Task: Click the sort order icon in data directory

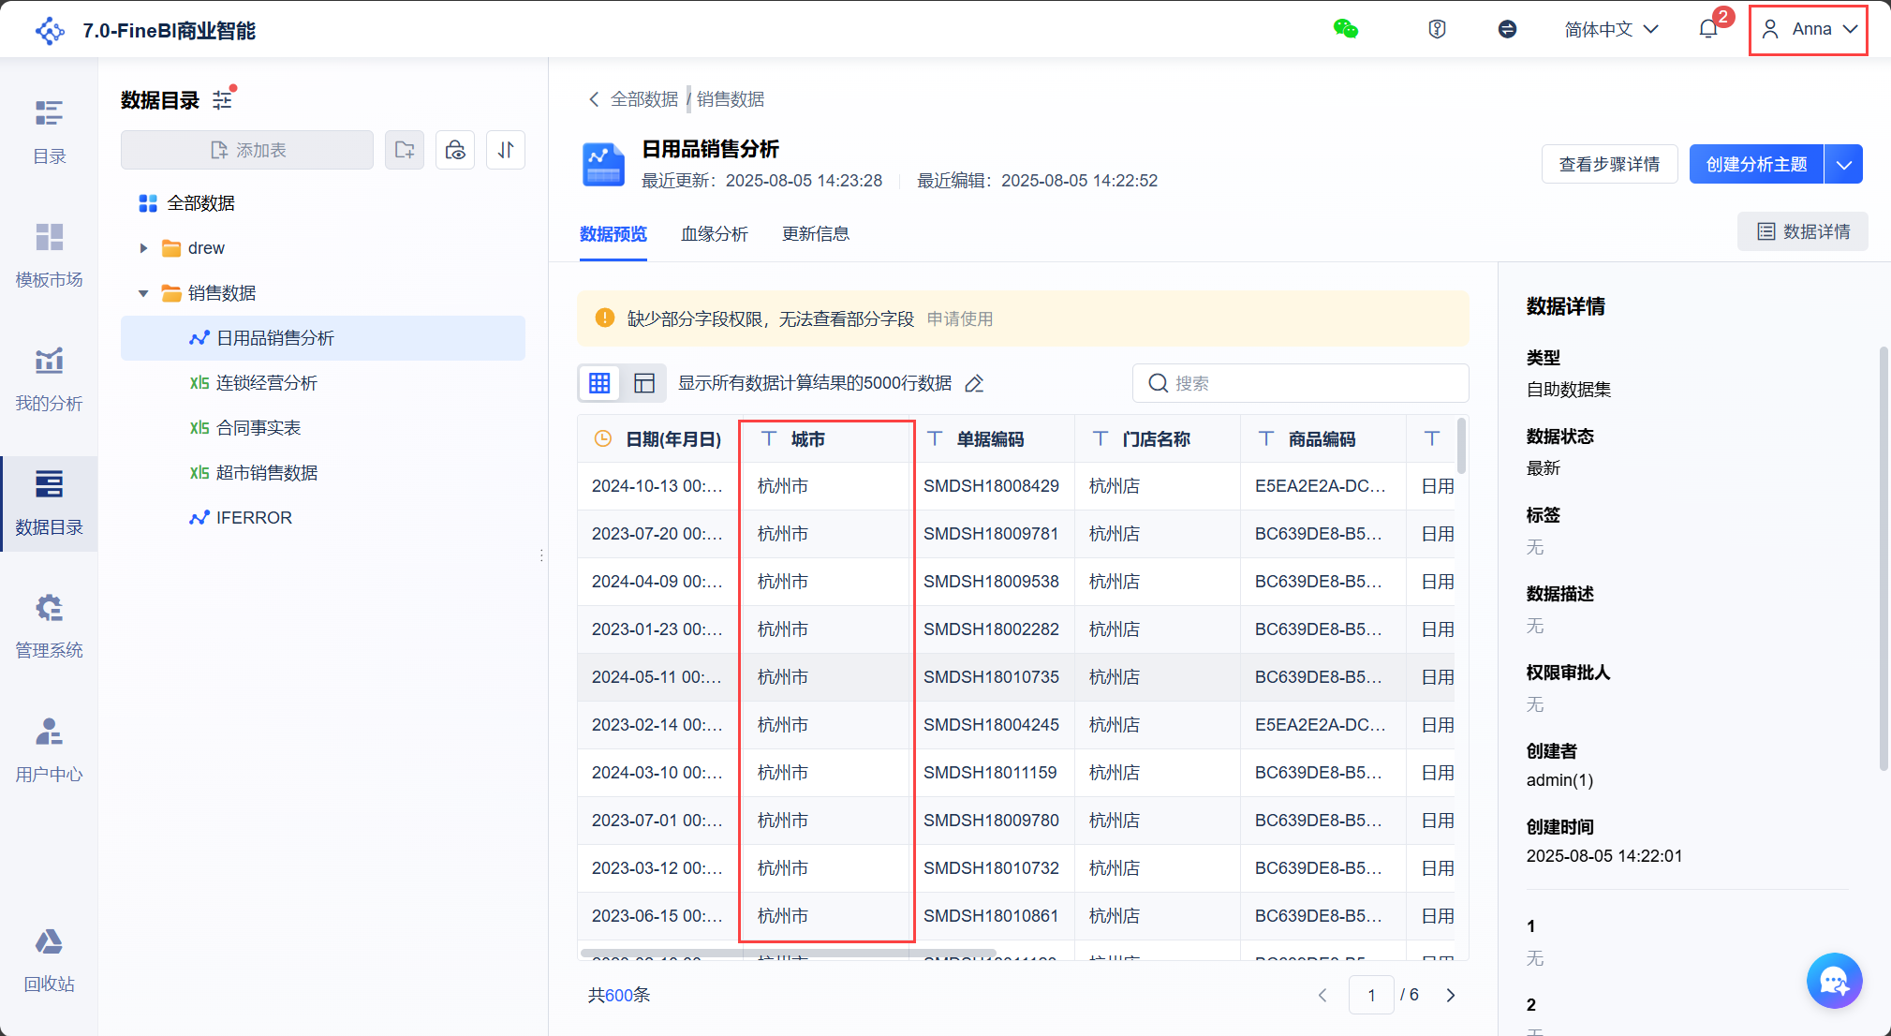Action: [x=506, y=150]
